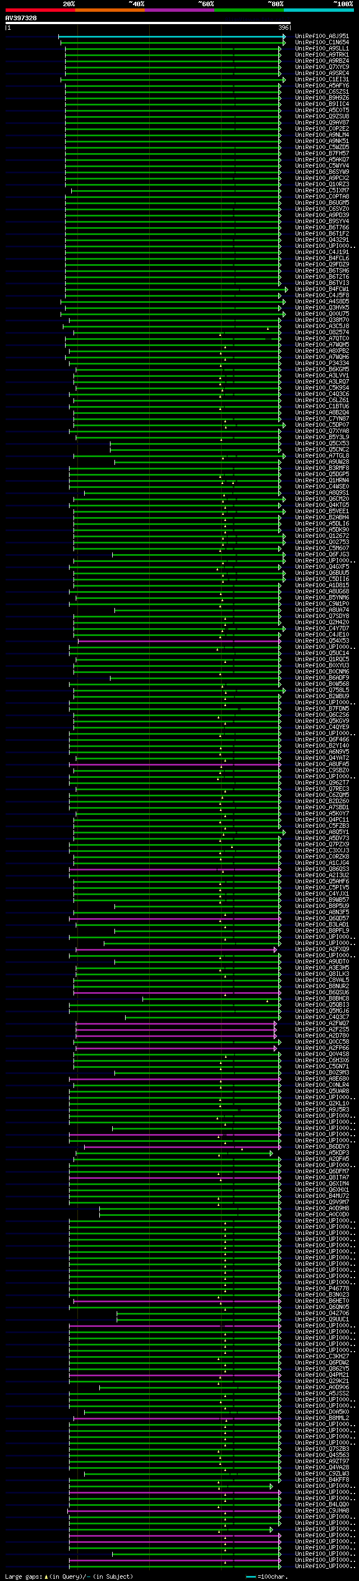The height and width of the screenshot is (1581, 359).
Task: Select hit label UniRef100_C4J191
Action: [322, 252]
